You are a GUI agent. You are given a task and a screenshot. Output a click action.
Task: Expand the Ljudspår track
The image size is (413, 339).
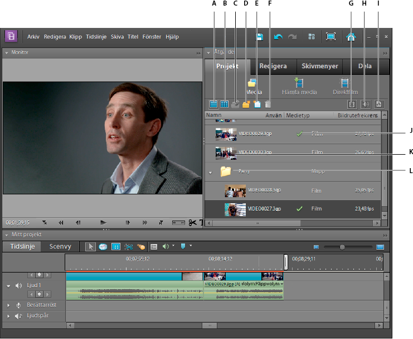8,316
